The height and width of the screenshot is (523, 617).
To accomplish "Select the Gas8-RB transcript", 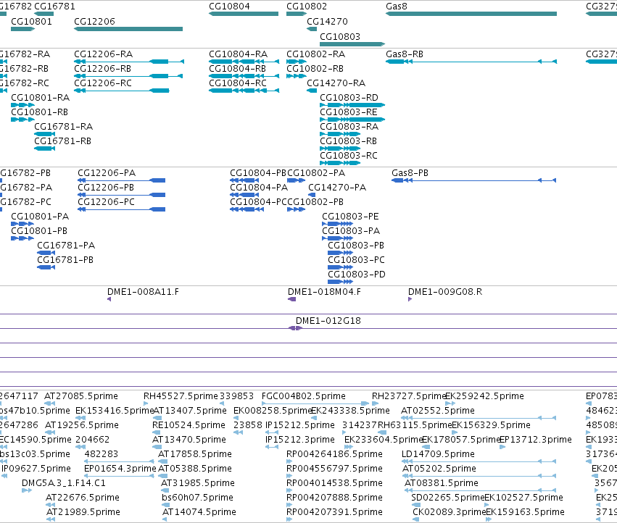I will (471, 62).
